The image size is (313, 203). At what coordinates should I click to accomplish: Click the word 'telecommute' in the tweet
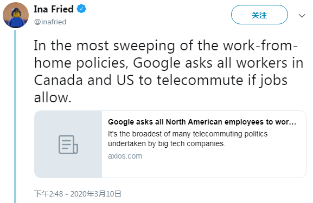pyautogui.click(x=200, y=80)
